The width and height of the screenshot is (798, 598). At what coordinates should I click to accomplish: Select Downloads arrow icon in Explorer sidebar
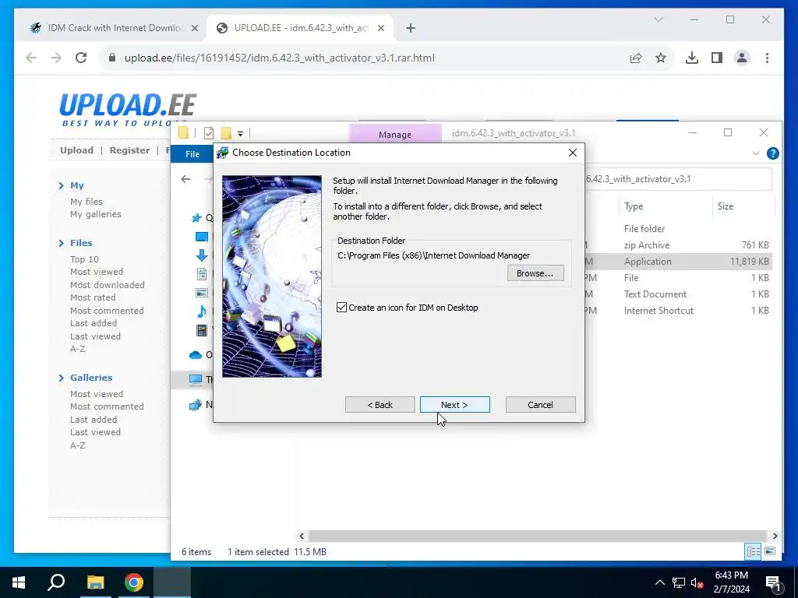(202, 255)
